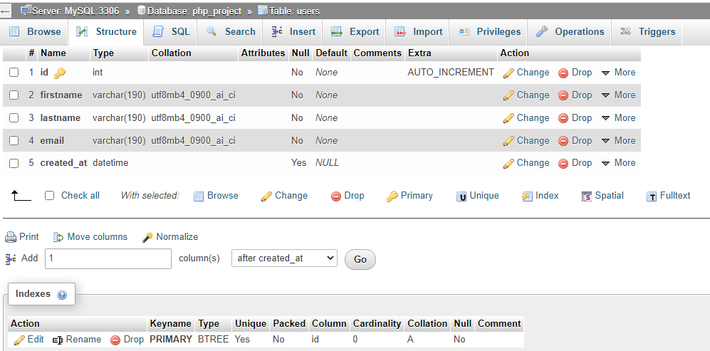Screen dimensions: 710x351
Task: Click the Normalize wand icon
Action: pos(148,237)
